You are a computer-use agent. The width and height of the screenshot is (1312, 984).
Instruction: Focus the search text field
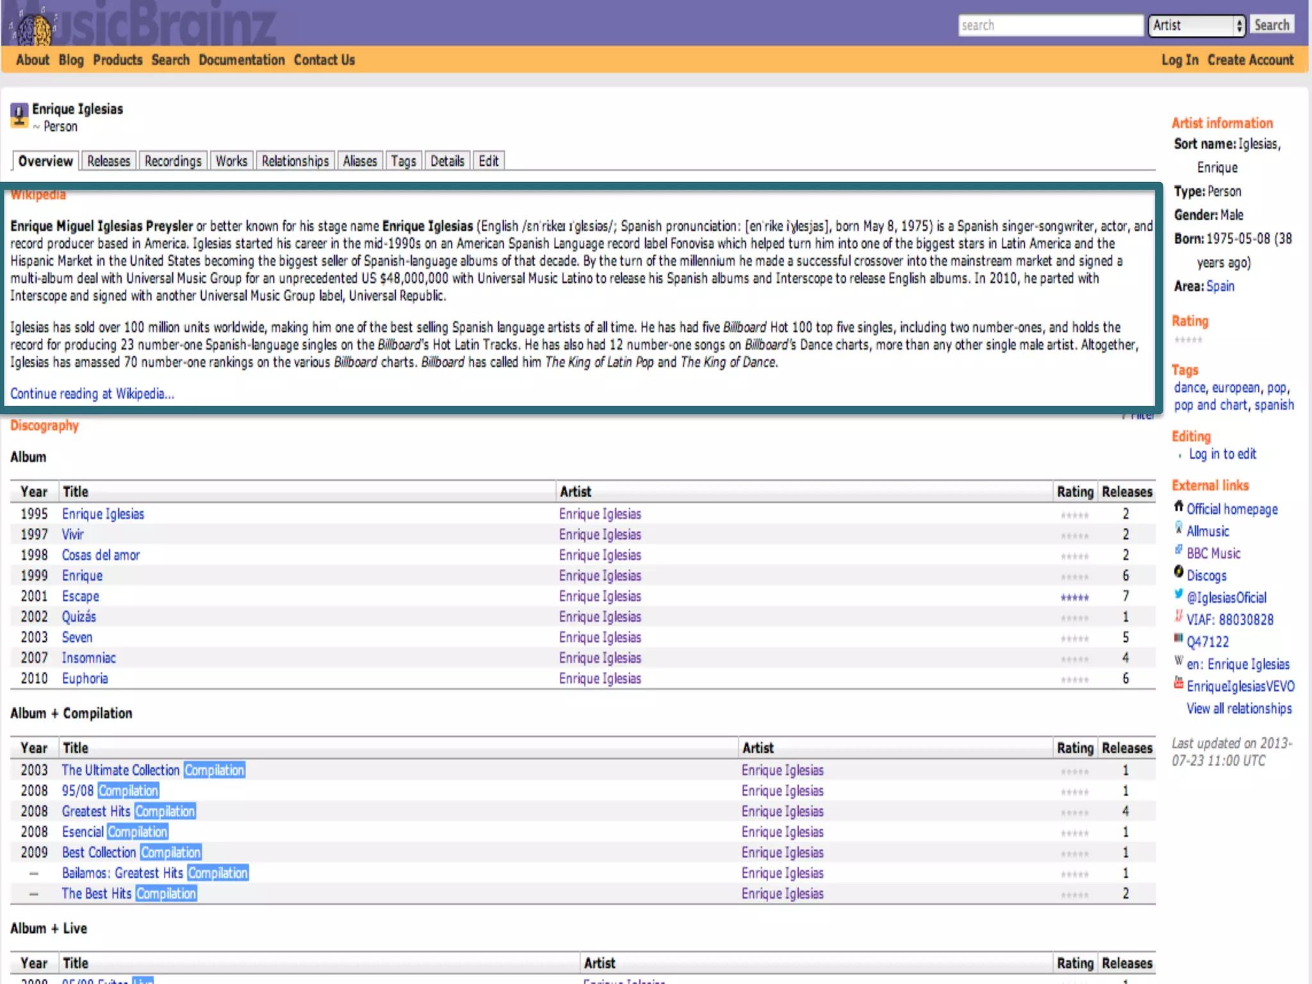pos(1050,26)
